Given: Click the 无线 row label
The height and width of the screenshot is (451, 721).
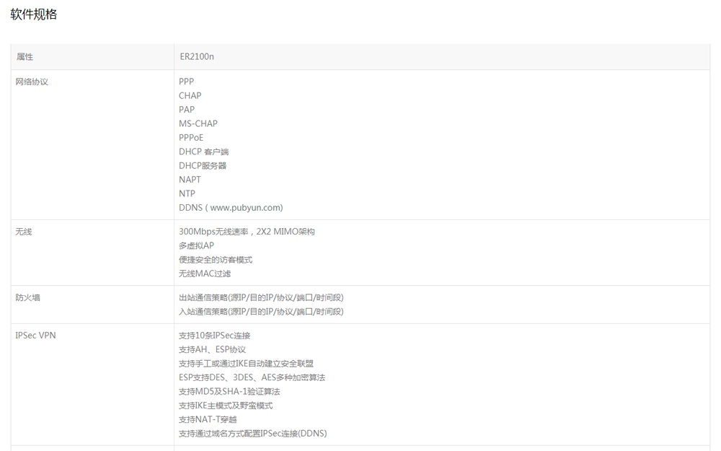Looking at the screenshot, I should [x=24, y=232].
